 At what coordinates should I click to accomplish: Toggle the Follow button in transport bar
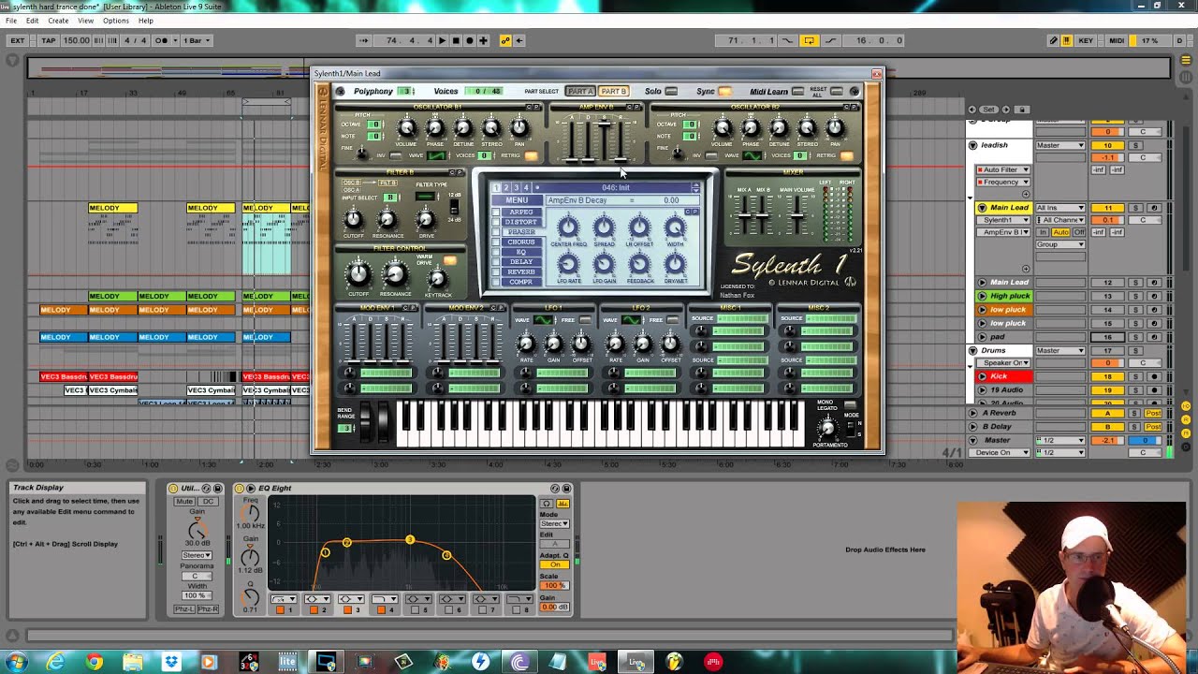coord(364,40)
